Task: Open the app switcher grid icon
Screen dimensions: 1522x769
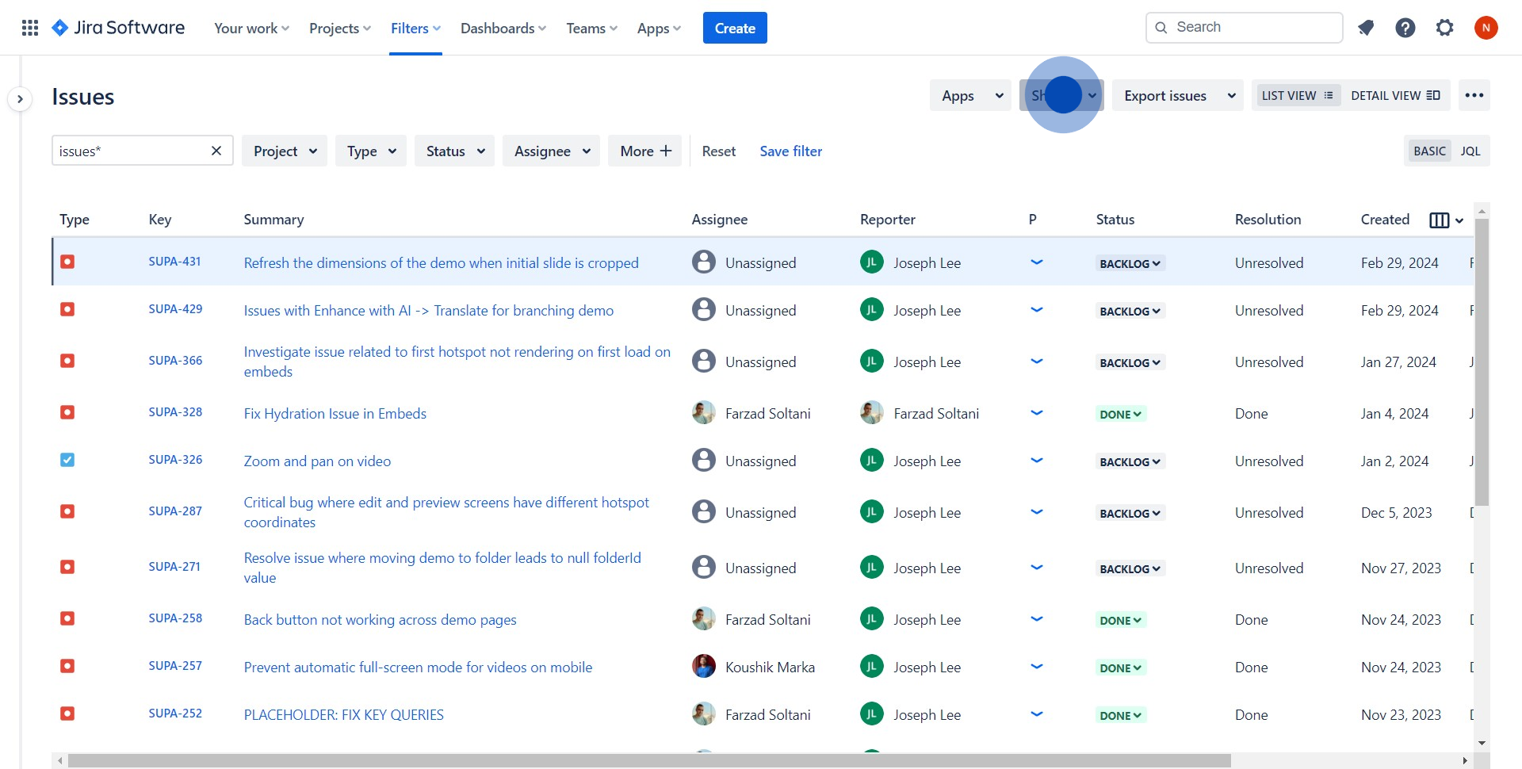Action: pyautogui.click(x=30, y=29)
